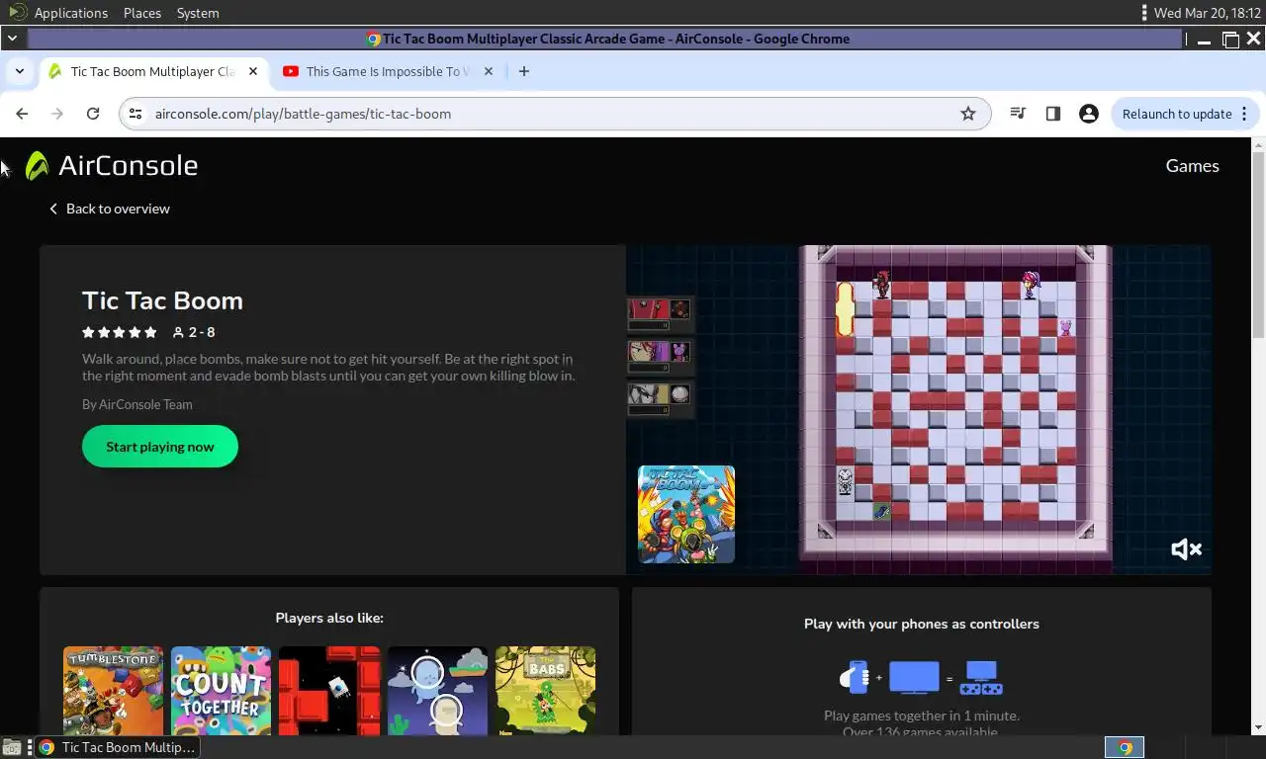1266x759 pixels.
Task: Click the 2-8 players icon
Action: [178, 332]
